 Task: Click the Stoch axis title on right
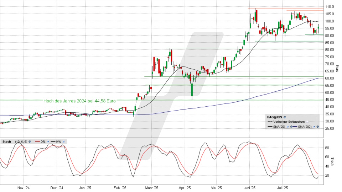click(332, 161)
